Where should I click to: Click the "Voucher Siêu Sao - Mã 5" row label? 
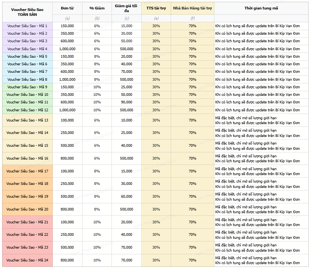click(27, 56)
